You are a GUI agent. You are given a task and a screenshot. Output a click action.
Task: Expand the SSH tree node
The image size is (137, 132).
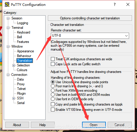(x=14, y=98)
